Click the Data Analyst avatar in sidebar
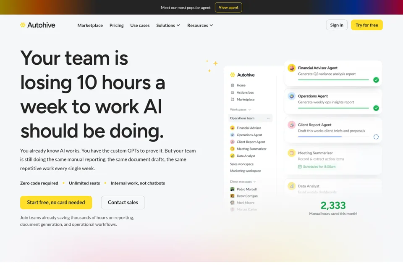The height and width of the screenshot is (269, 403). 232,156
